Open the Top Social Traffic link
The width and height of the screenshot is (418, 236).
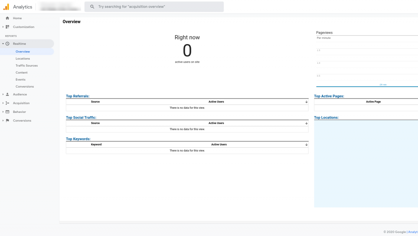81,117
